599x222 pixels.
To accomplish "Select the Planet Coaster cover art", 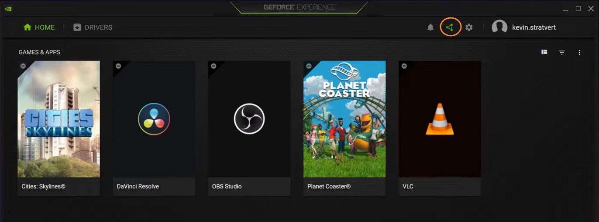I will pyautogui.click(x=344, y=119).
